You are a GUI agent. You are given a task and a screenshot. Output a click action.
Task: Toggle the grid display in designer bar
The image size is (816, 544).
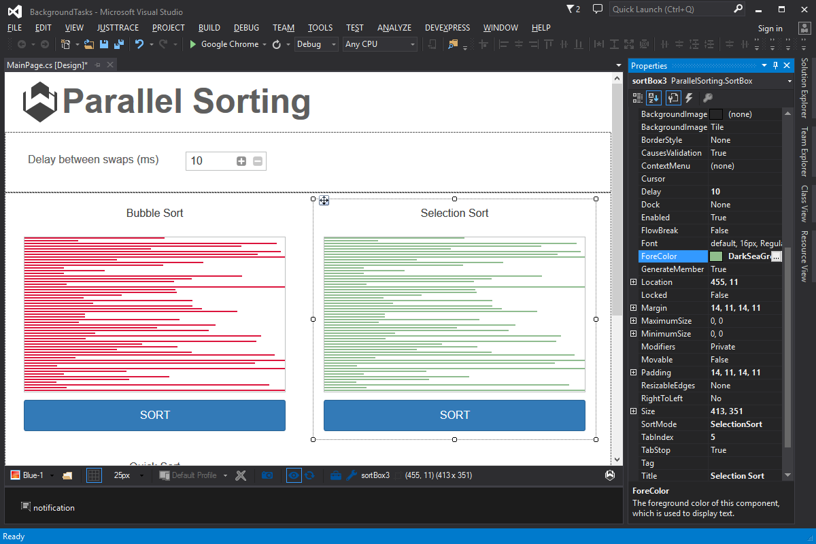click(94, 475)
